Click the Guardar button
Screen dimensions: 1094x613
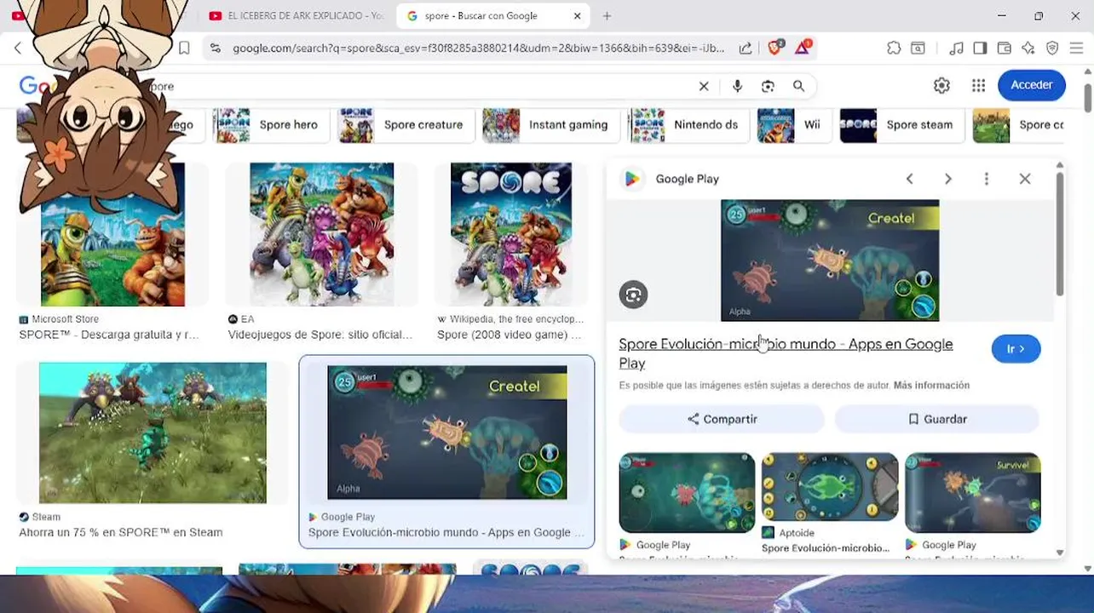(937, 419)
